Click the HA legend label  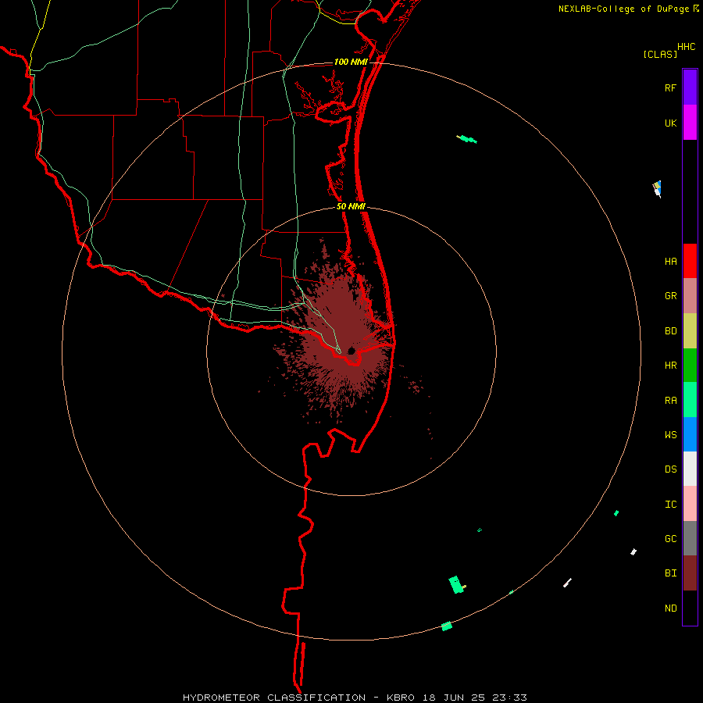670,262
